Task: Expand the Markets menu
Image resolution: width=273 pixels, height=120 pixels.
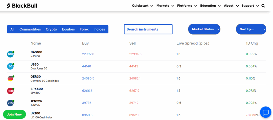Action: 165,6
